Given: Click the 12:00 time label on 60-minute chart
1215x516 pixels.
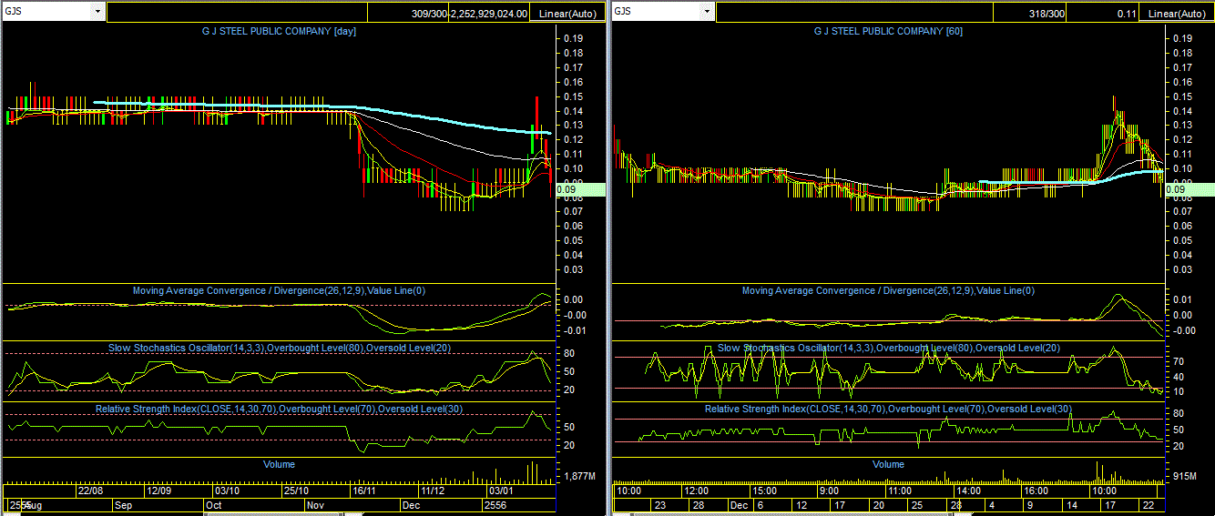Looking at the screenshot, I should [x=697, y=491].
